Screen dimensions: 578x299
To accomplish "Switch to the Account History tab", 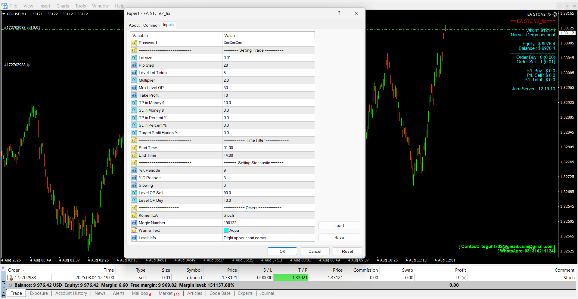I will click(x=71, y=293).
